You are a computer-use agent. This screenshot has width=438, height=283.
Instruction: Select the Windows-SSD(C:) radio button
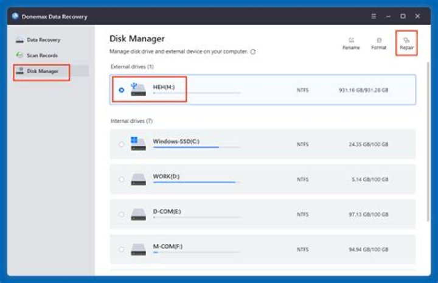[x=121, y=144]
